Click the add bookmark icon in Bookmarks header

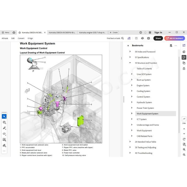click(x=171, y=46)
